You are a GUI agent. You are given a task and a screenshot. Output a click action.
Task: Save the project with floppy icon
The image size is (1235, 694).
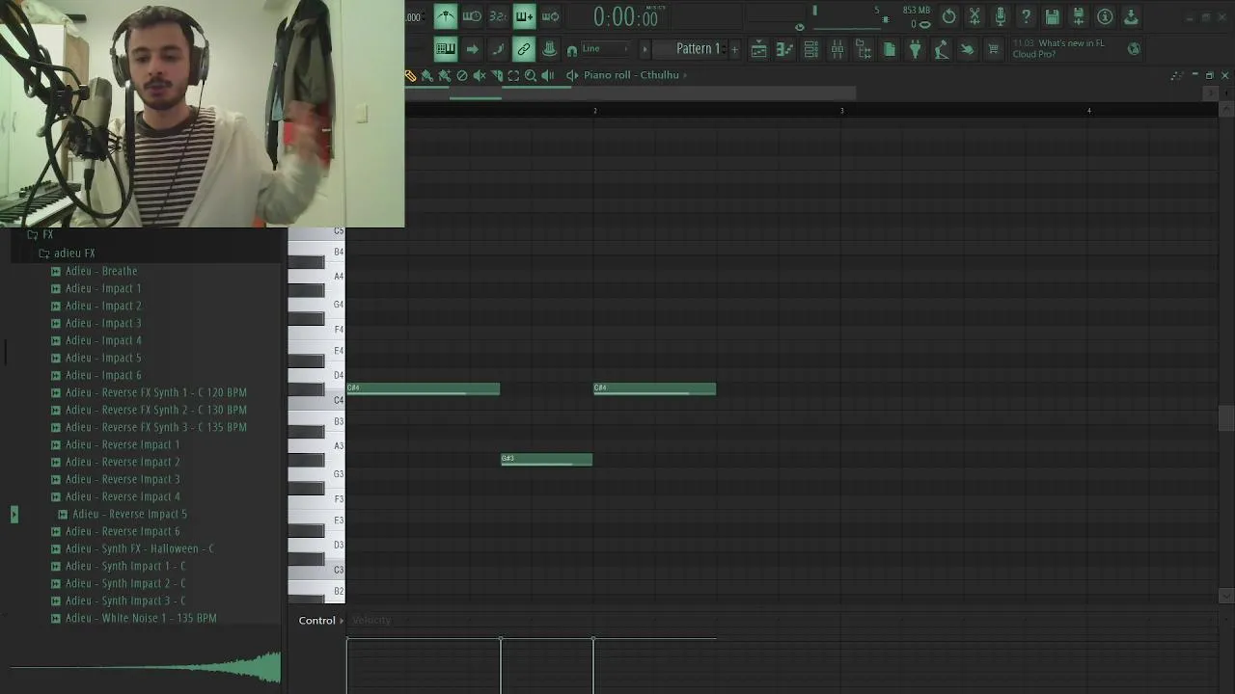tap(1053, 16)
